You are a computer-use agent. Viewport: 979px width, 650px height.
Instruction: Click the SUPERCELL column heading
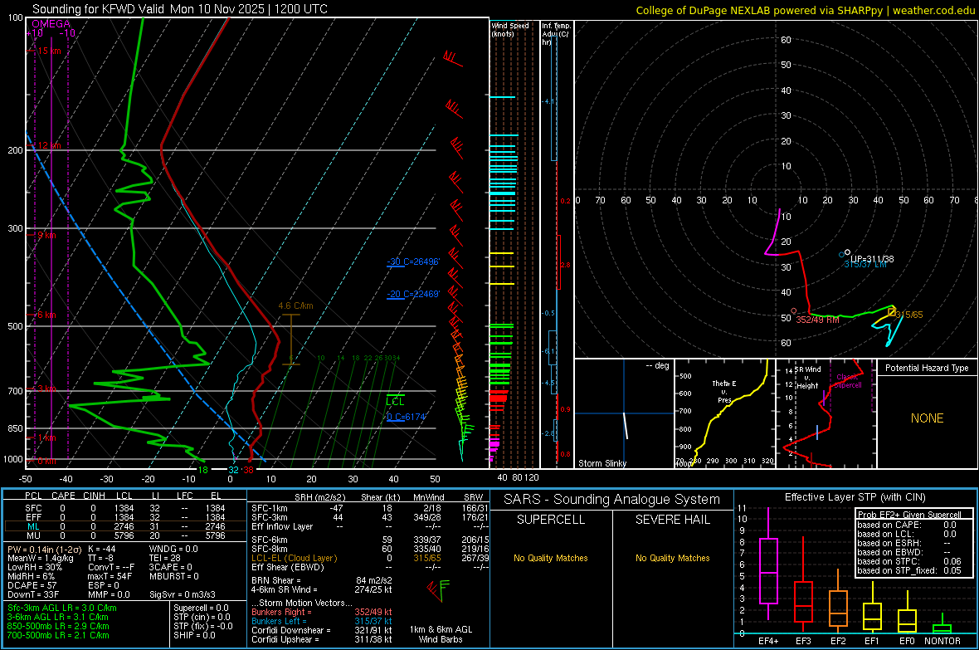point(551,520)
